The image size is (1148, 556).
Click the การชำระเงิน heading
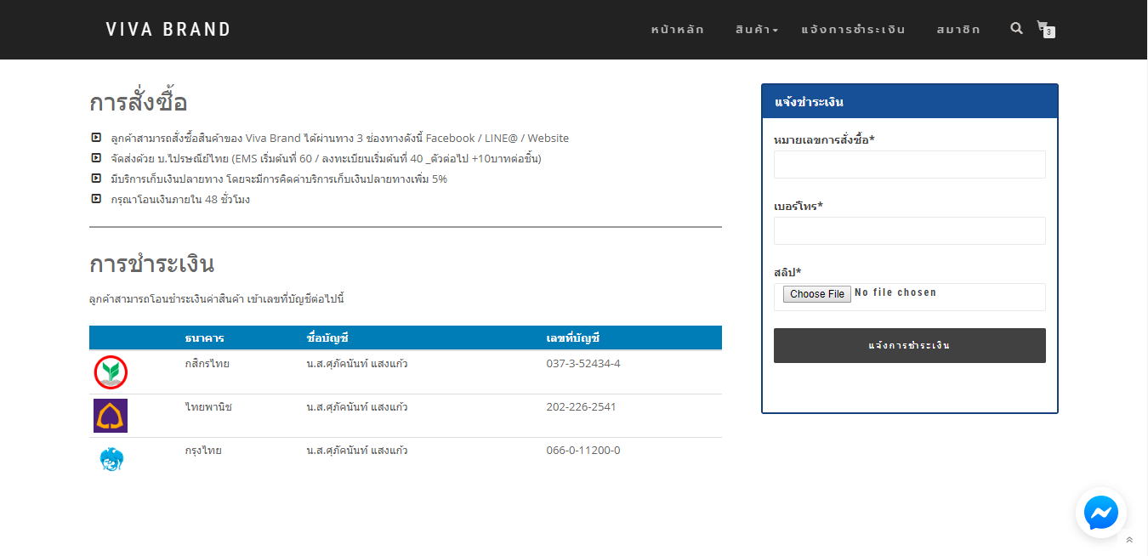(151, 264)
